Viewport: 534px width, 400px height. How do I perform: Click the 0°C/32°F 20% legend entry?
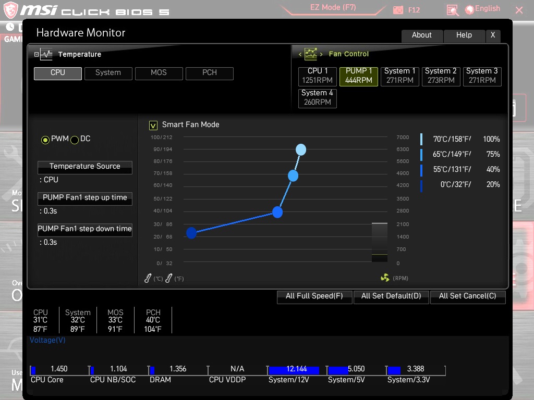coord(460,184)
